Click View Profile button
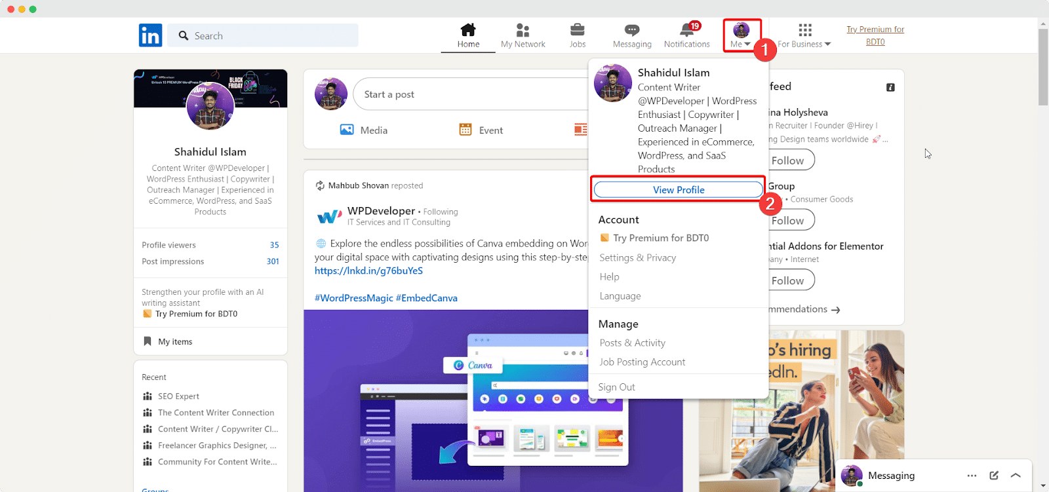Image resolution: width=1049 pixels, height=492 pixels. (679, 190)
